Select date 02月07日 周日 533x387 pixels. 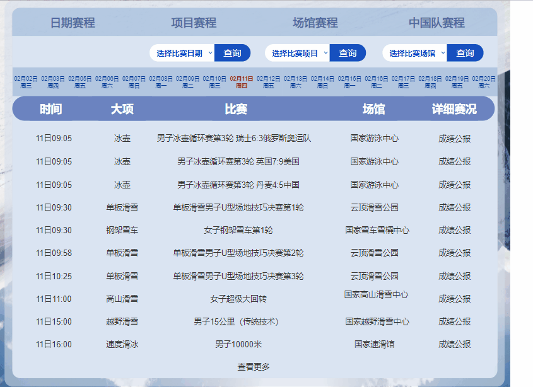[134, 82]
